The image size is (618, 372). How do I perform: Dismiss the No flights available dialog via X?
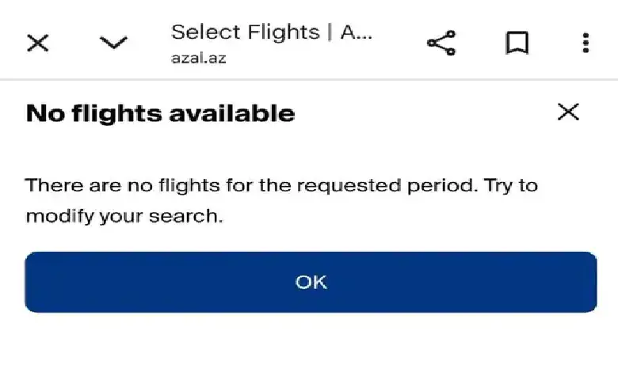(568, 112)
